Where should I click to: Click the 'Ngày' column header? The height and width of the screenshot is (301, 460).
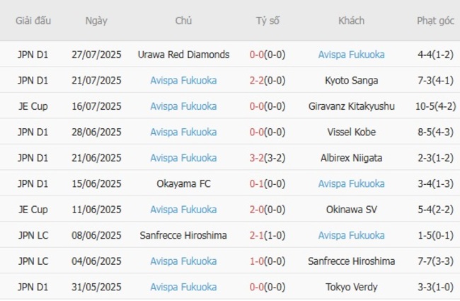96,21
